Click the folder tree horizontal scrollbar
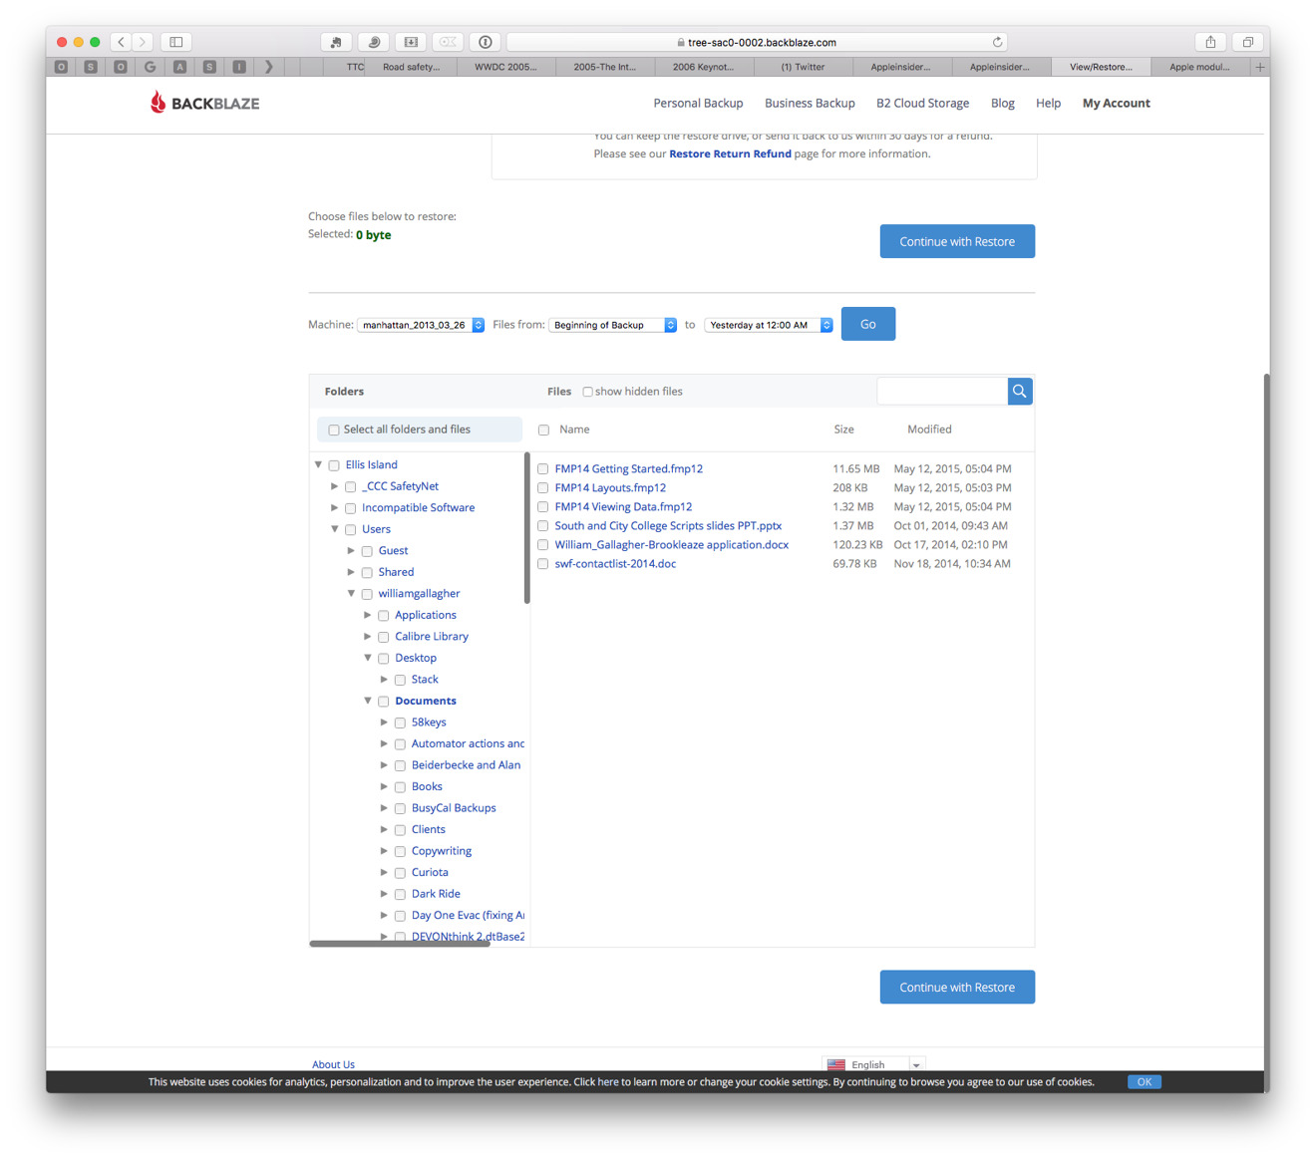1316x1159 pixels. tap(400, 944)
